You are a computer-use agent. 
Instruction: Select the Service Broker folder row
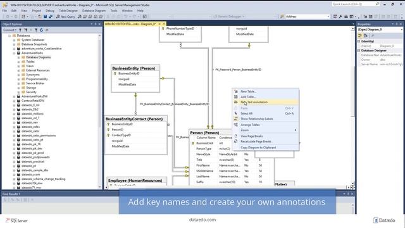pyautogui.click(x=35, y=83)
